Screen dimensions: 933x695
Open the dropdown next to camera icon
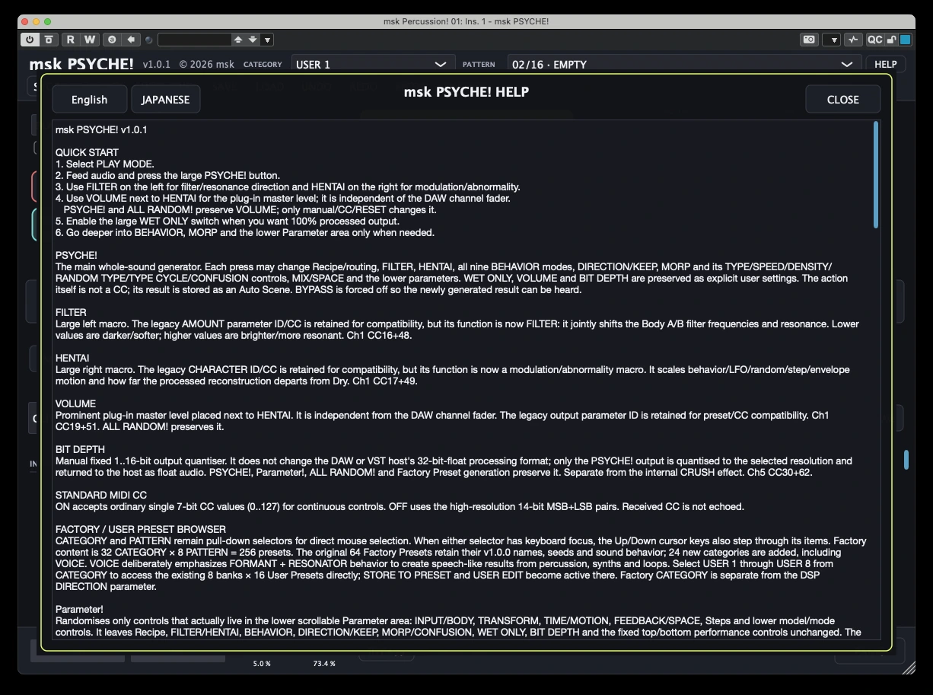(x=832, y=40)
